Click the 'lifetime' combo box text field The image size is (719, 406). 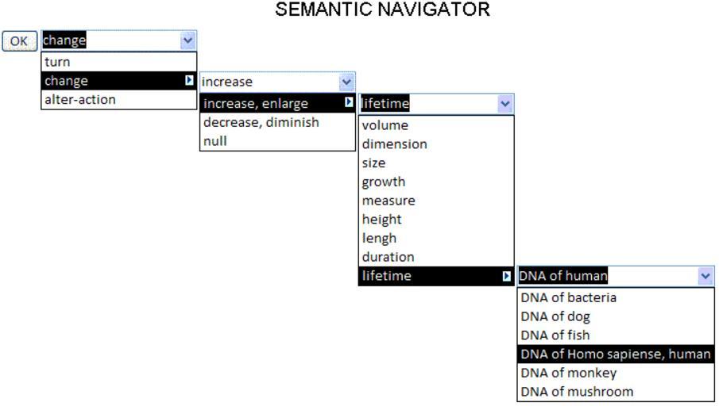429,104
